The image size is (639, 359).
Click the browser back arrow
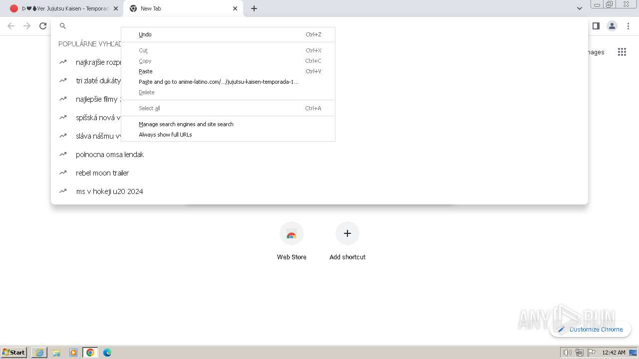[11, 26]
